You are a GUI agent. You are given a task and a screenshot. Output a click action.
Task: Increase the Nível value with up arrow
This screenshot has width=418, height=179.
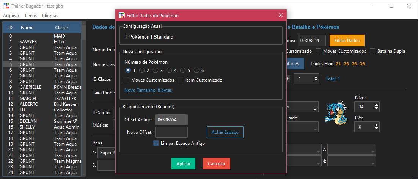point(376,105)
